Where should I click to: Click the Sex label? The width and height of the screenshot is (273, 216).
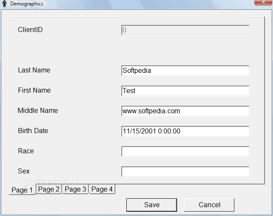pyautogui.click(x=24, y=171)
